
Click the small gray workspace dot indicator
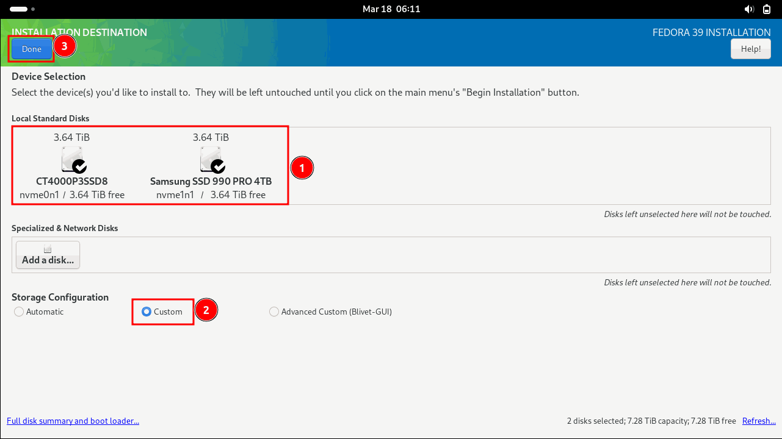click(33, 9)
